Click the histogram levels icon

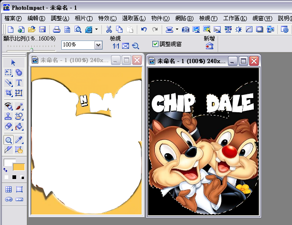click(217, 29)
